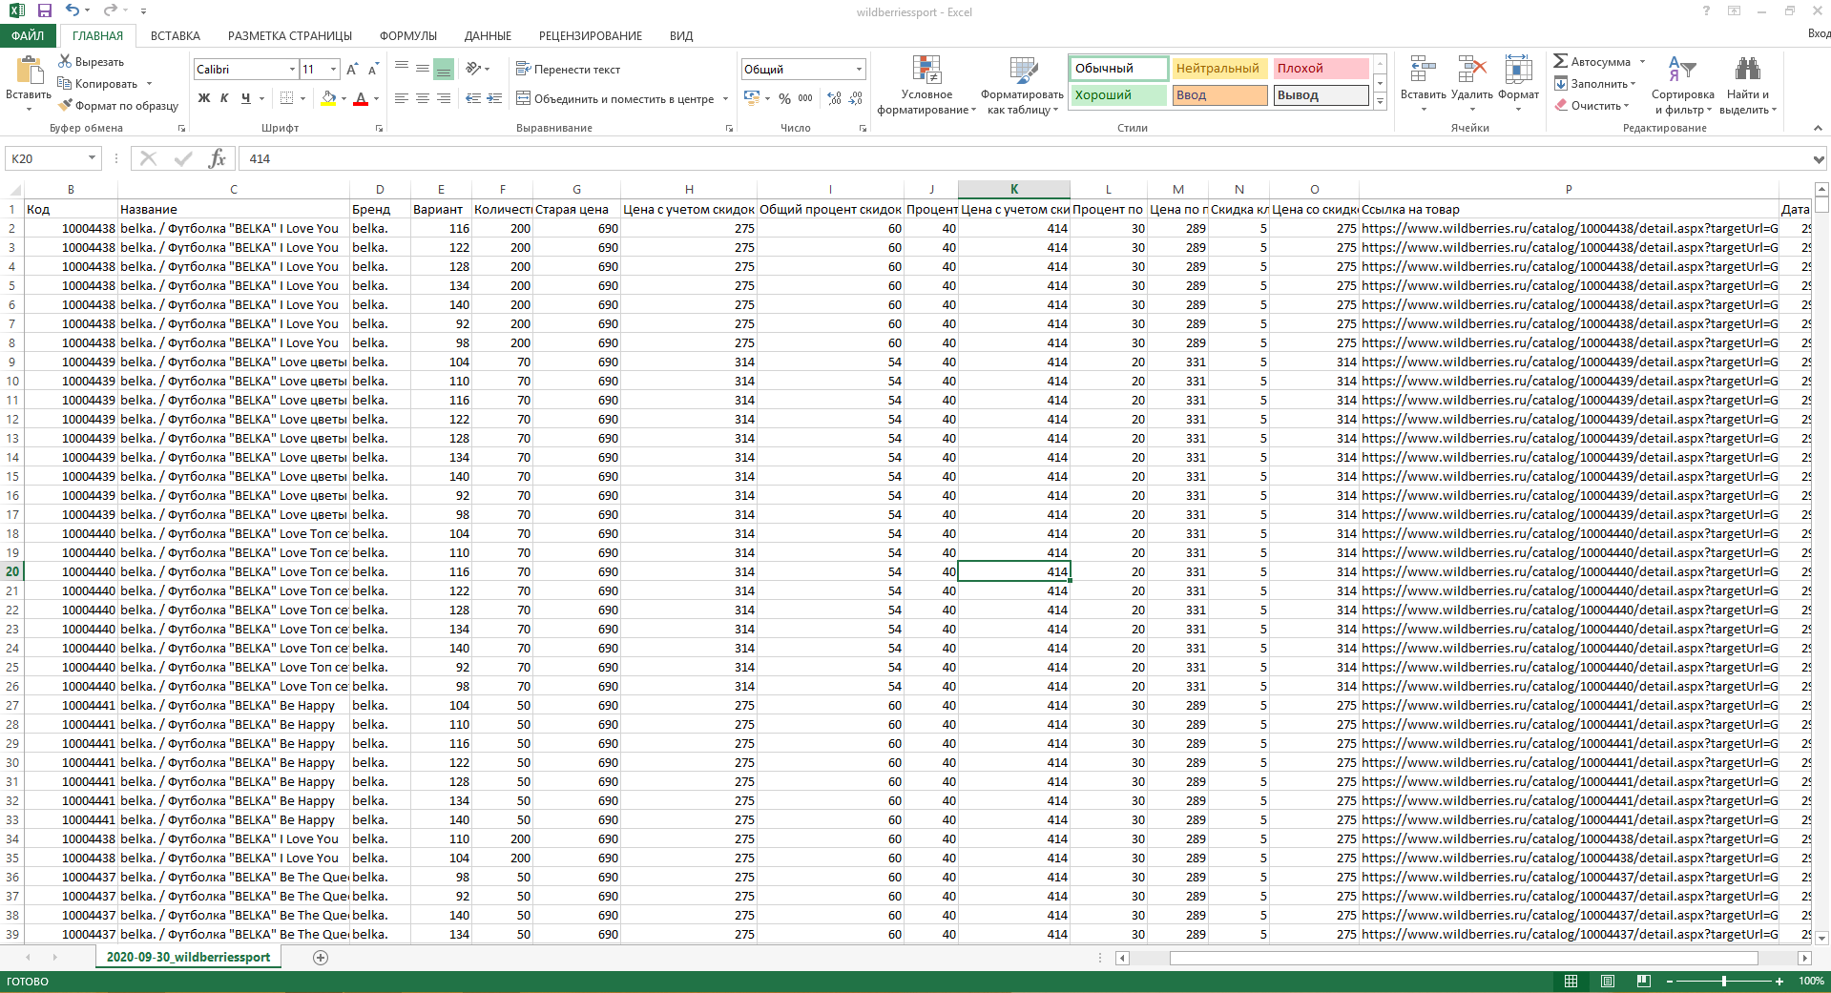Apply the Нейтральный cell style
1831x993 pixels.
tap(1219, 68)
